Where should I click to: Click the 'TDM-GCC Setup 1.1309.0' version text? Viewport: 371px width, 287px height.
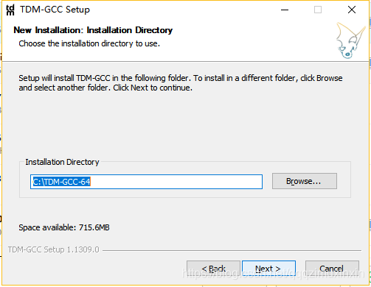[x=54, y=249]
